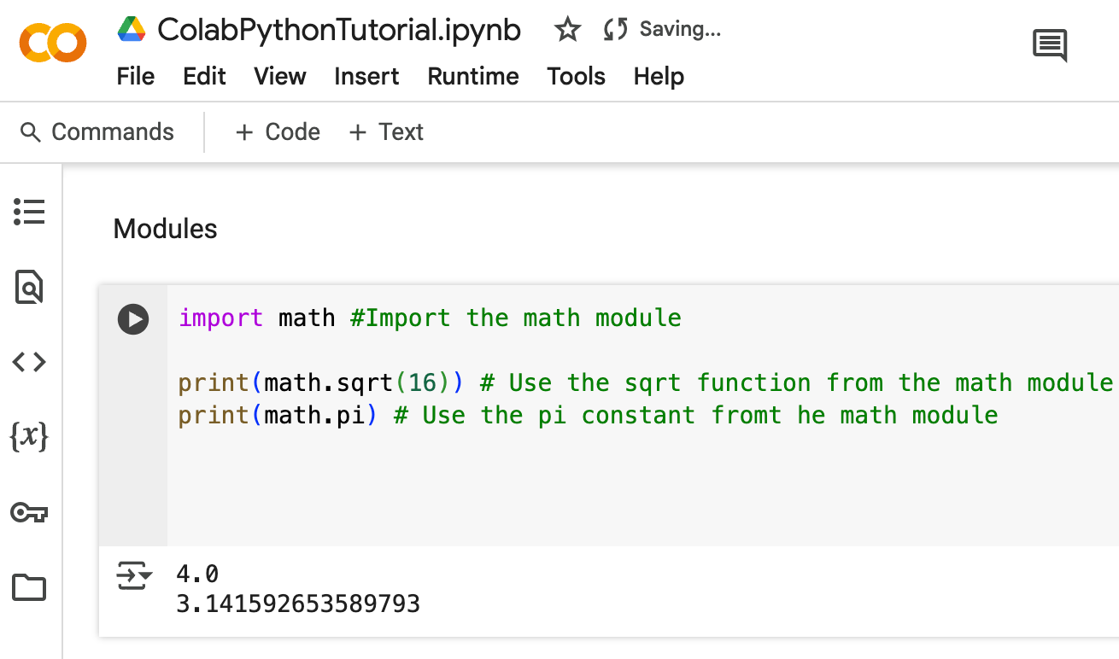Add a new Code cell
Screen dimensions: 1119x659
(x=278, y=132)
